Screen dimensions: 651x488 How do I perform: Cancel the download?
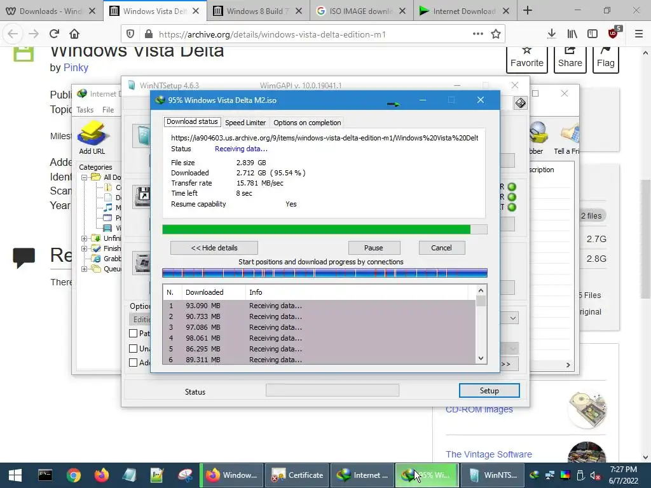pyautogui.click(x=441, y=248)
